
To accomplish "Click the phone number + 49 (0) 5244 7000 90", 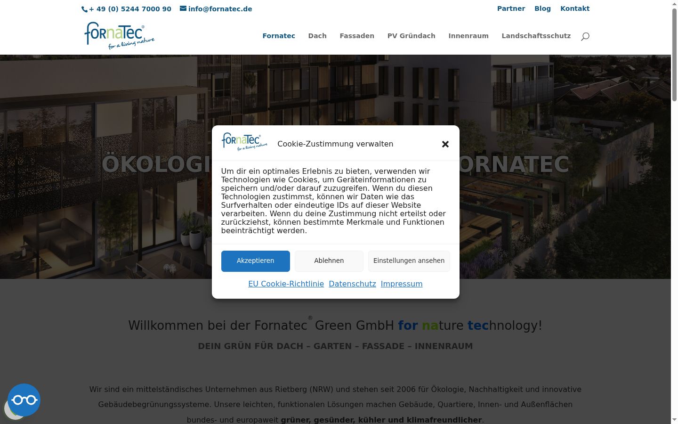I will 130,9.
